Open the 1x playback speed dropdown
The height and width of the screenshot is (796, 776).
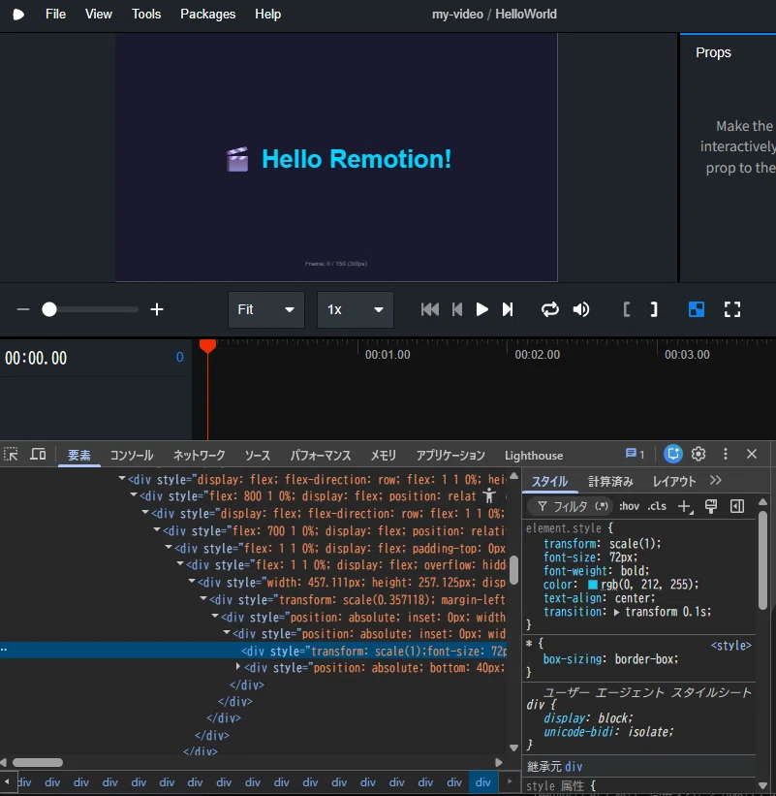click(355, 309)
